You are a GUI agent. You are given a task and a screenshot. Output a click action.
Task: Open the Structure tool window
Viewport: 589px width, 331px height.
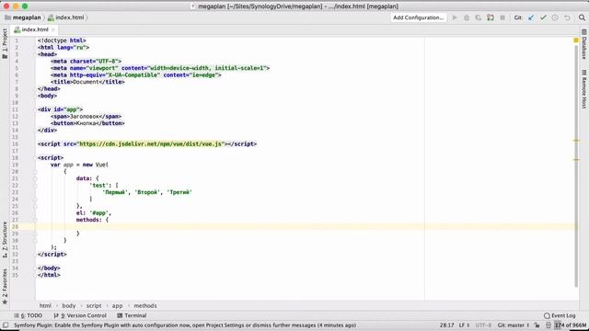point(5,239)
